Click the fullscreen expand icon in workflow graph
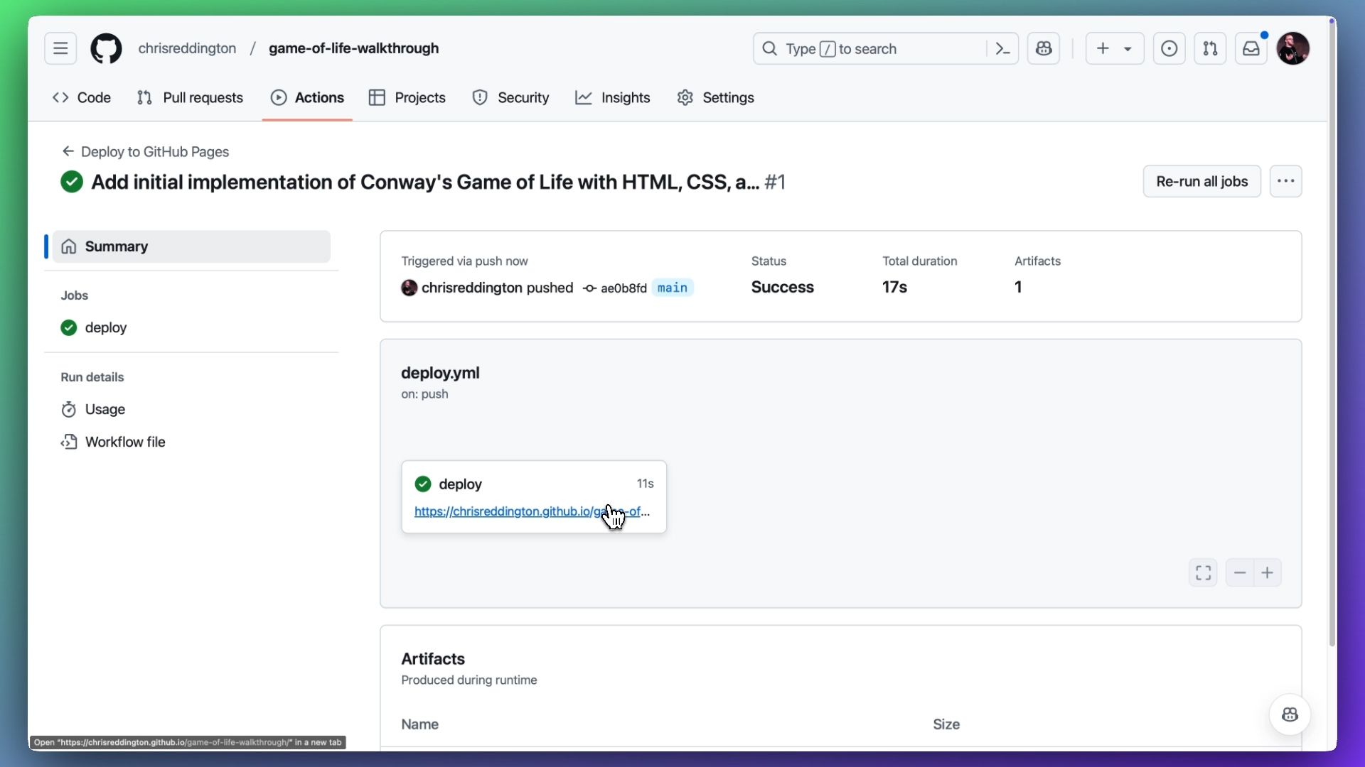 tap(1203, 572)
